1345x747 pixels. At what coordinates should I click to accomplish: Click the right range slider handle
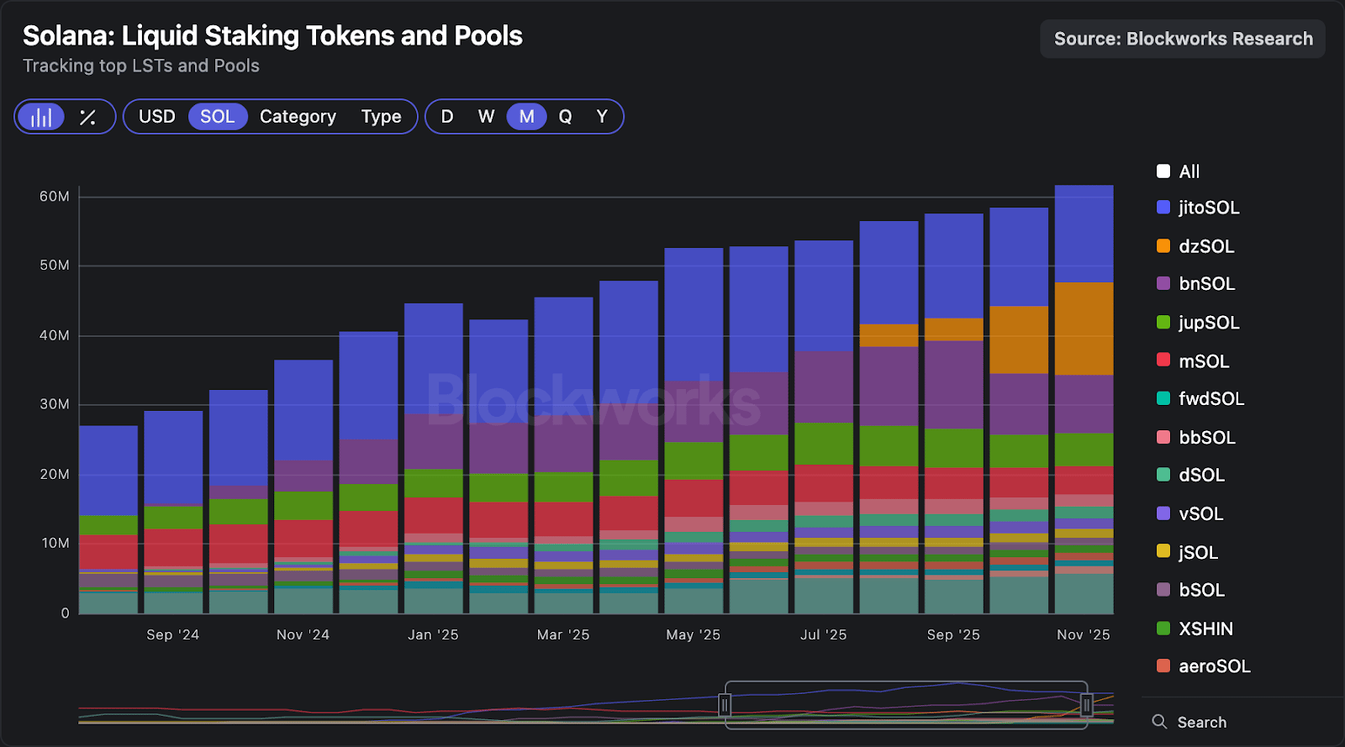(1086, 705)
